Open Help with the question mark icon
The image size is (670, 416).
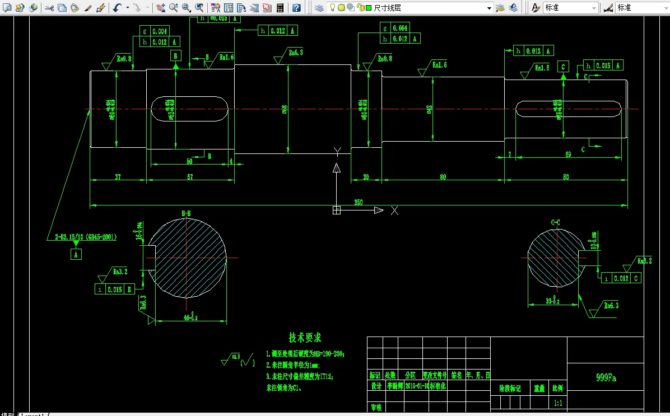(296, 8)
